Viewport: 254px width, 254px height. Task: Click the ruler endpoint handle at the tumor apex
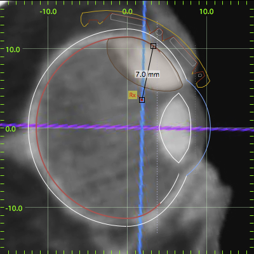click(x=142, y=100)
